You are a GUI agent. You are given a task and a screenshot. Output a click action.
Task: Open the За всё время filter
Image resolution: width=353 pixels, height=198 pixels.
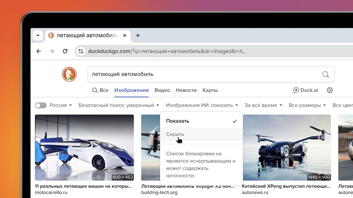point(263,105)
